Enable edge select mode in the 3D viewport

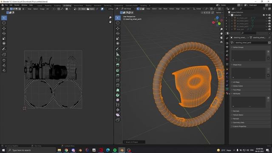point(141,8)
